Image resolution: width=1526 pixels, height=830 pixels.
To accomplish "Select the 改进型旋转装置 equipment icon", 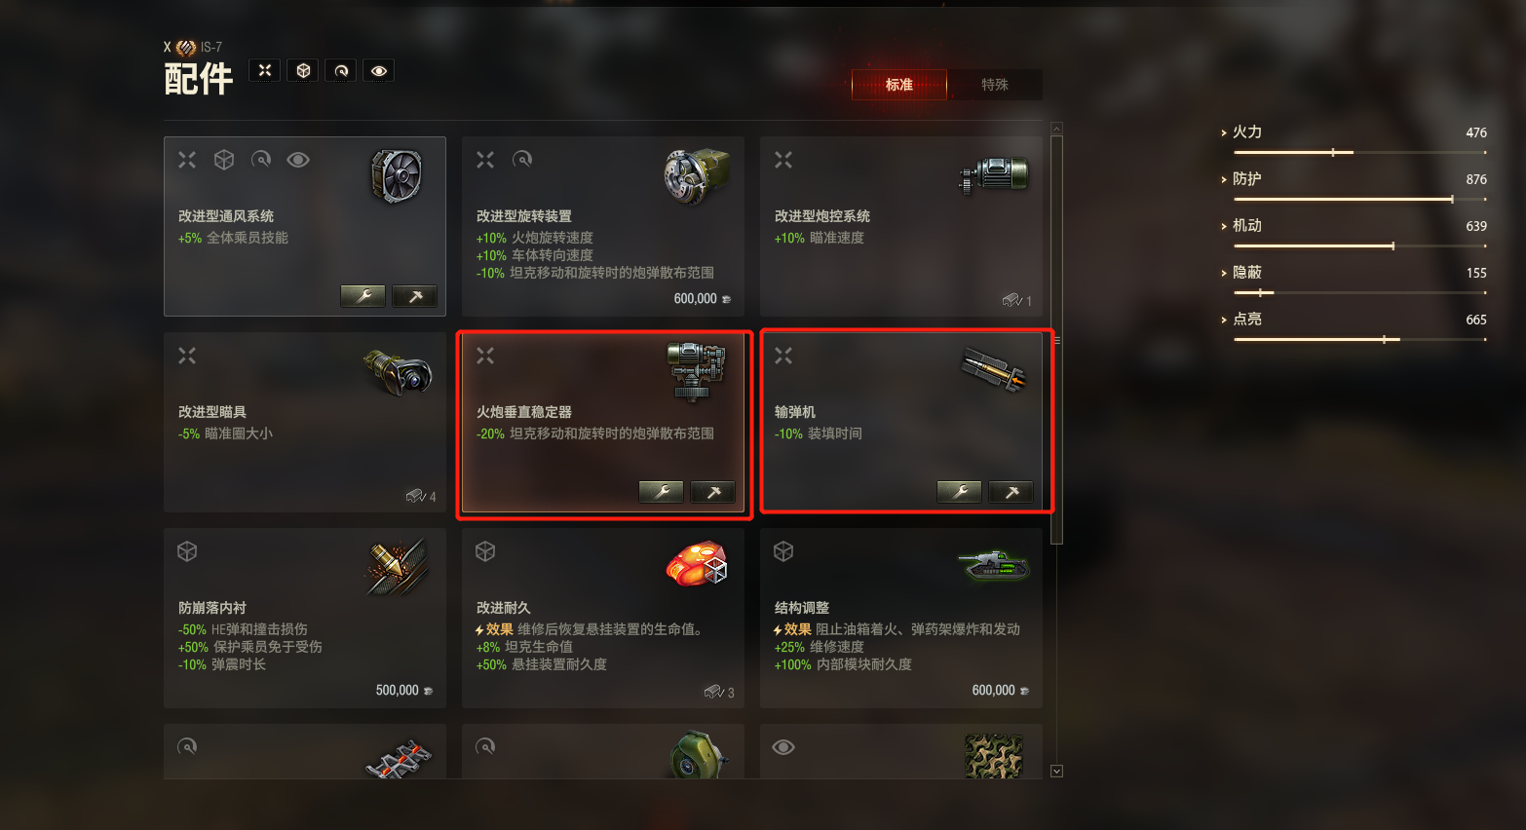I will point(696,176).
